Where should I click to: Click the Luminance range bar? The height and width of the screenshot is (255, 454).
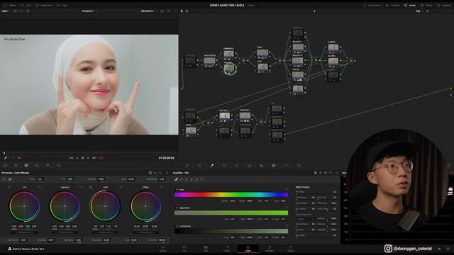click(x=231, y=231)
